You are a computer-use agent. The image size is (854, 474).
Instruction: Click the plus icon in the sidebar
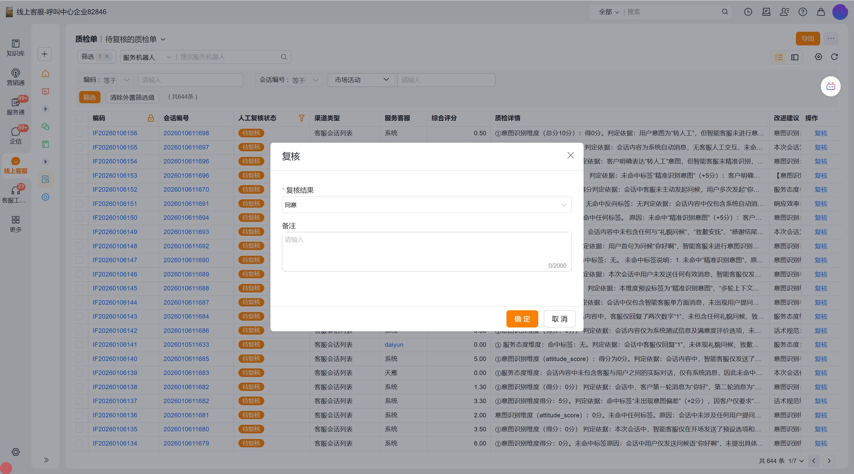click(45, 54)
